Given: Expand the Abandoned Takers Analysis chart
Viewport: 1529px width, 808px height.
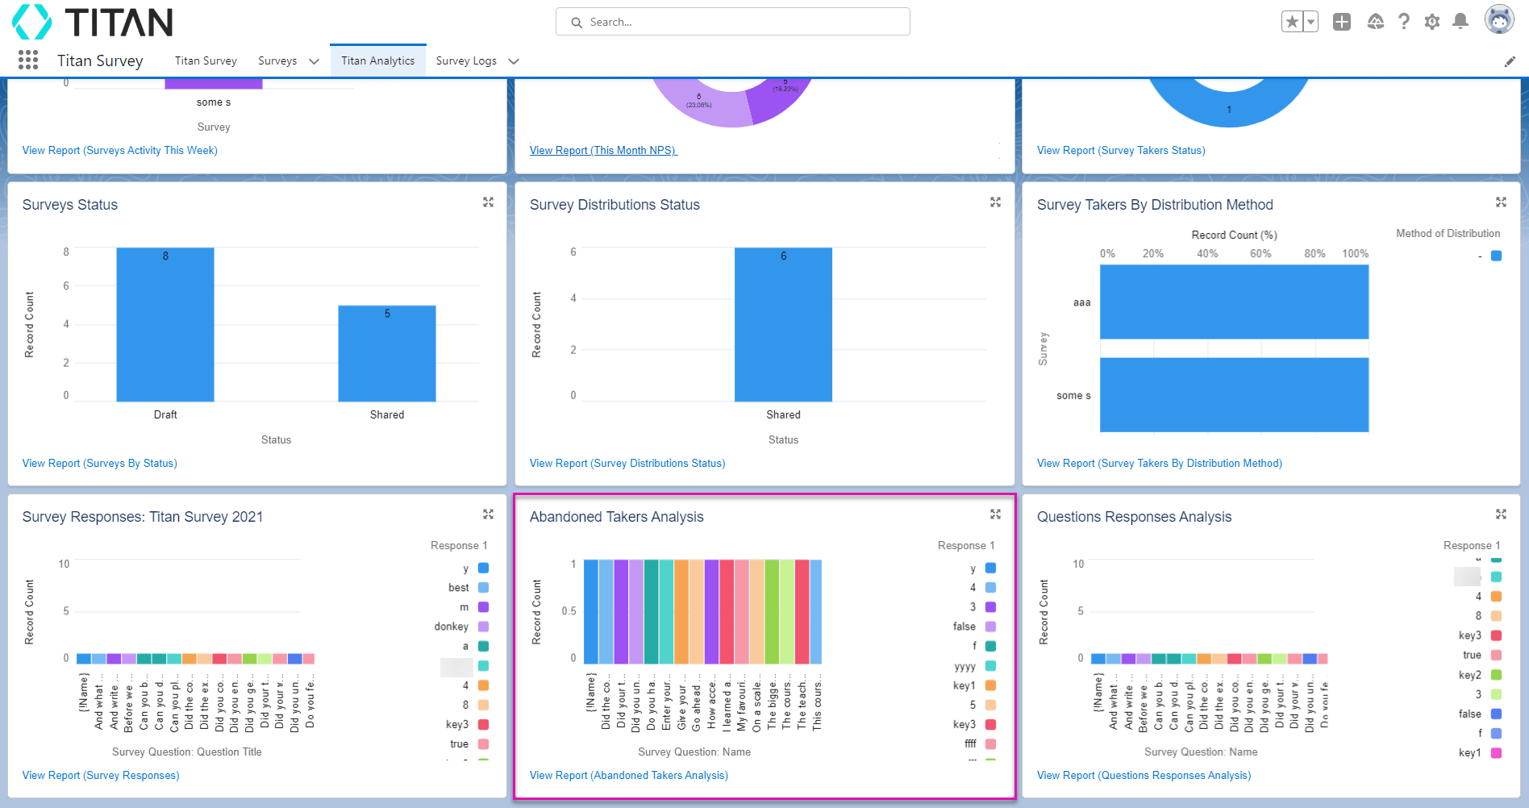Looking at the screenshot, I should pos(995,514).
